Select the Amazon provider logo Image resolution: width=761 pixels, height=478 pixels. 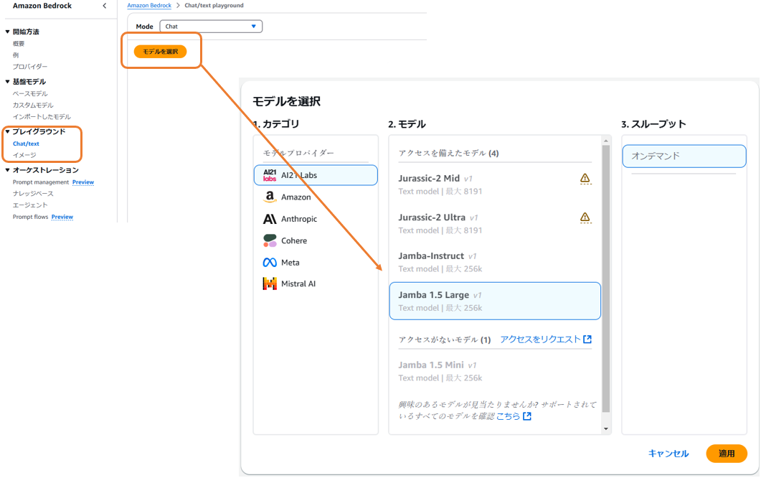(270, 197)
